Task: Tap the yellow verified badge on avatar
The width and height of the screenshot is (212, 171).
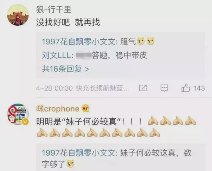Action: click(25, 122)
